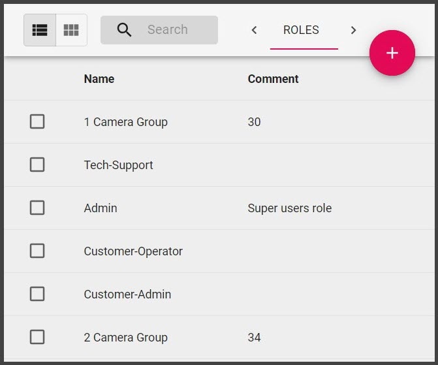
Task: Toggle the 2 Camera Group checkbox
Action: 37,337
